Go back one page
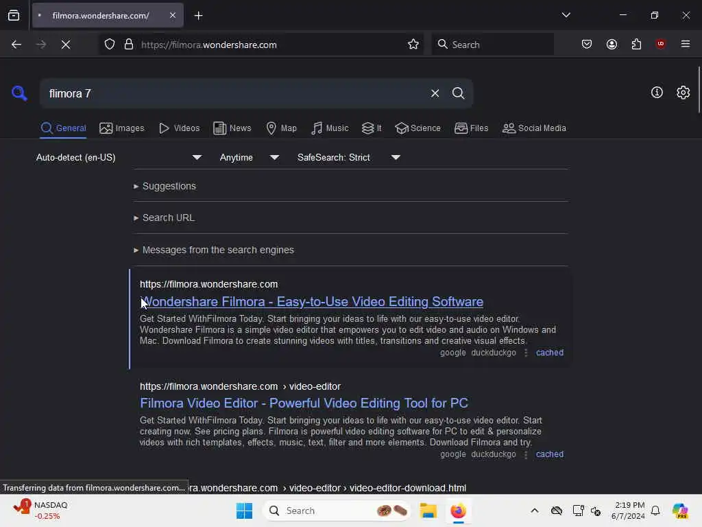702x527 pixels. (16, 45)
